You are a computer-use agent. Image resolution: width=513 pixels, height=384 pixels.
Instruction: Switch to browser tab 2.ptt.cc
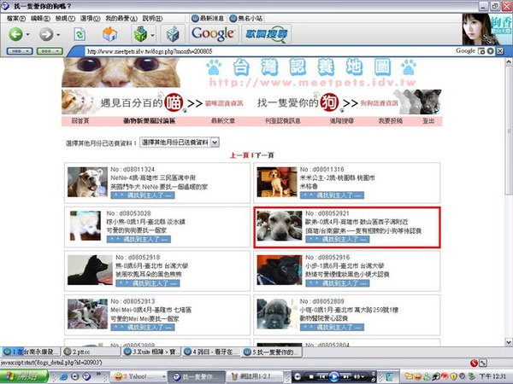pos(91,352)
